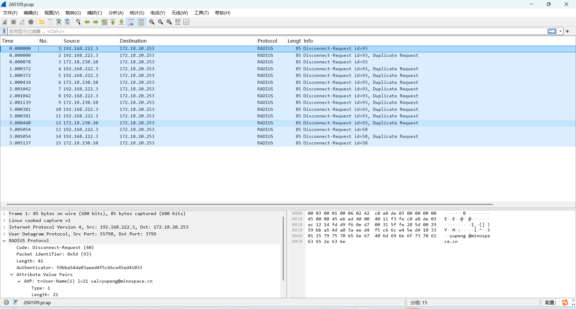This screenshot has width=576, height=309.
Task: Open the 统计(S) menu
Action: pos(137,13)
